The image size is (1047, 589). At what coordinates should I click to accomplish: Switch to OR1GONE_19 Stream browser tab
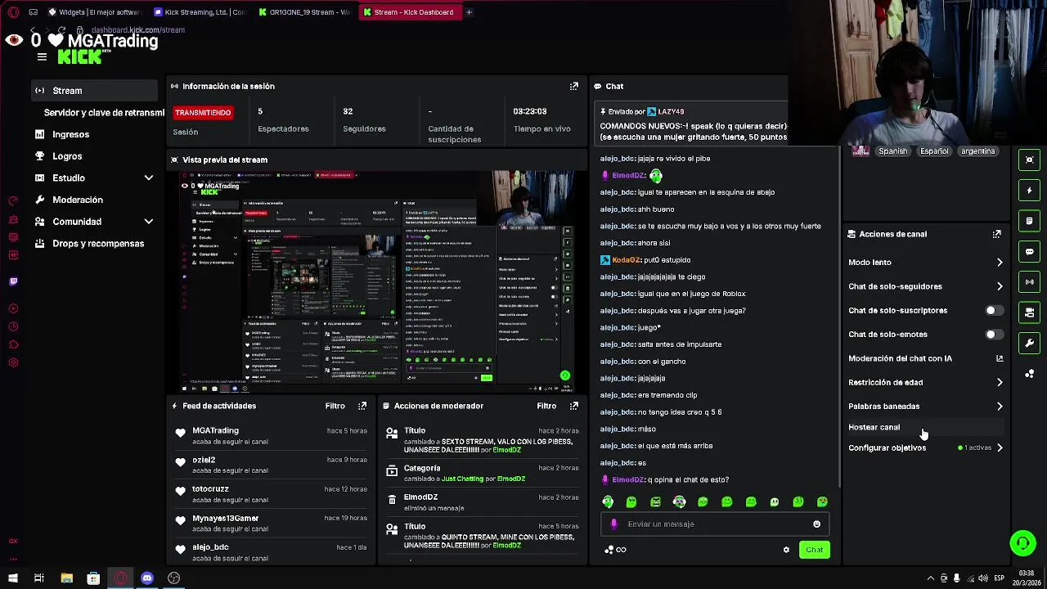(x=304, y=12)
